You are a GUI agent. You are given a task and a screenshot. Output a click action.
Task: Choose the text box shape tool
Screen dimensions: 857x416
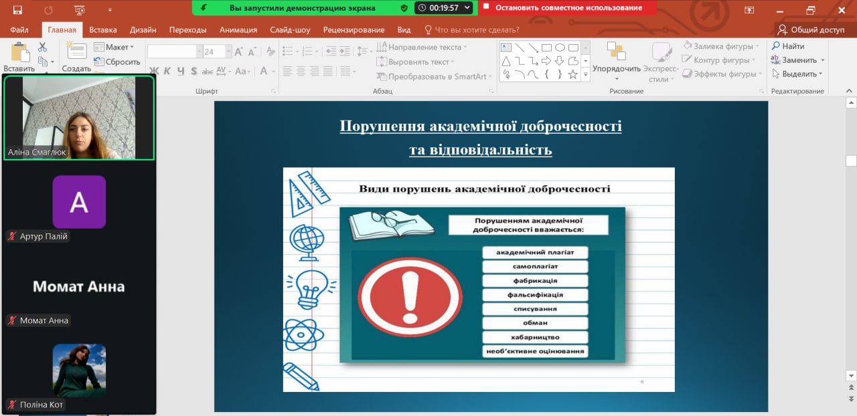(x=506, y=47)
